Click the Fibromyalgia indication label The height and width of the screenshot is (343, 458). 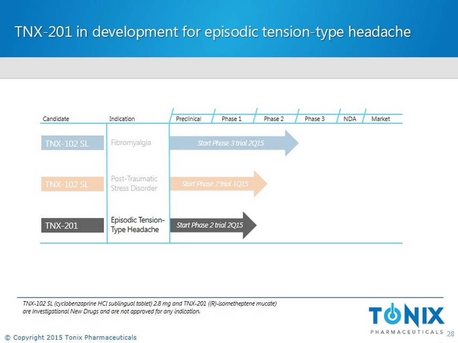(131, 143)
